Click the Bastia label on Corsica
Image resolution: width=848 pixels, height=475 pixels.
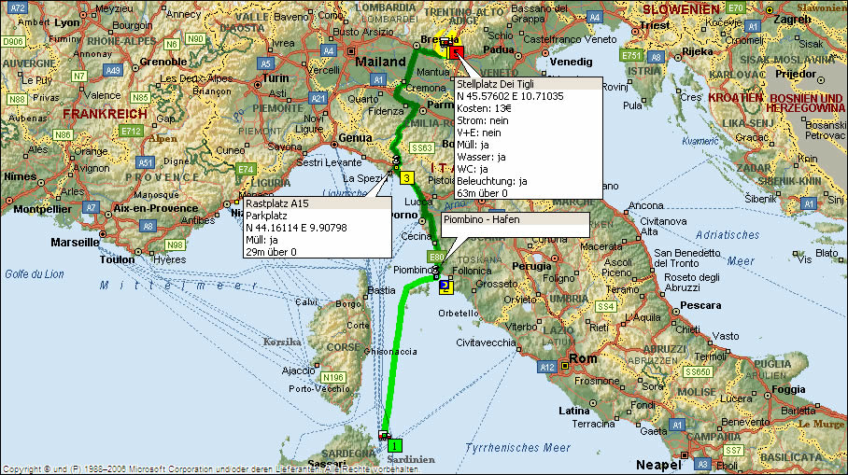[x=381, y=290]
